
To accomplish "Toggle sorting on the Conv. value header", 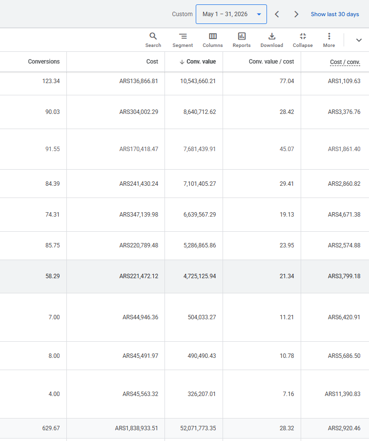I will (x=201, y=61).
